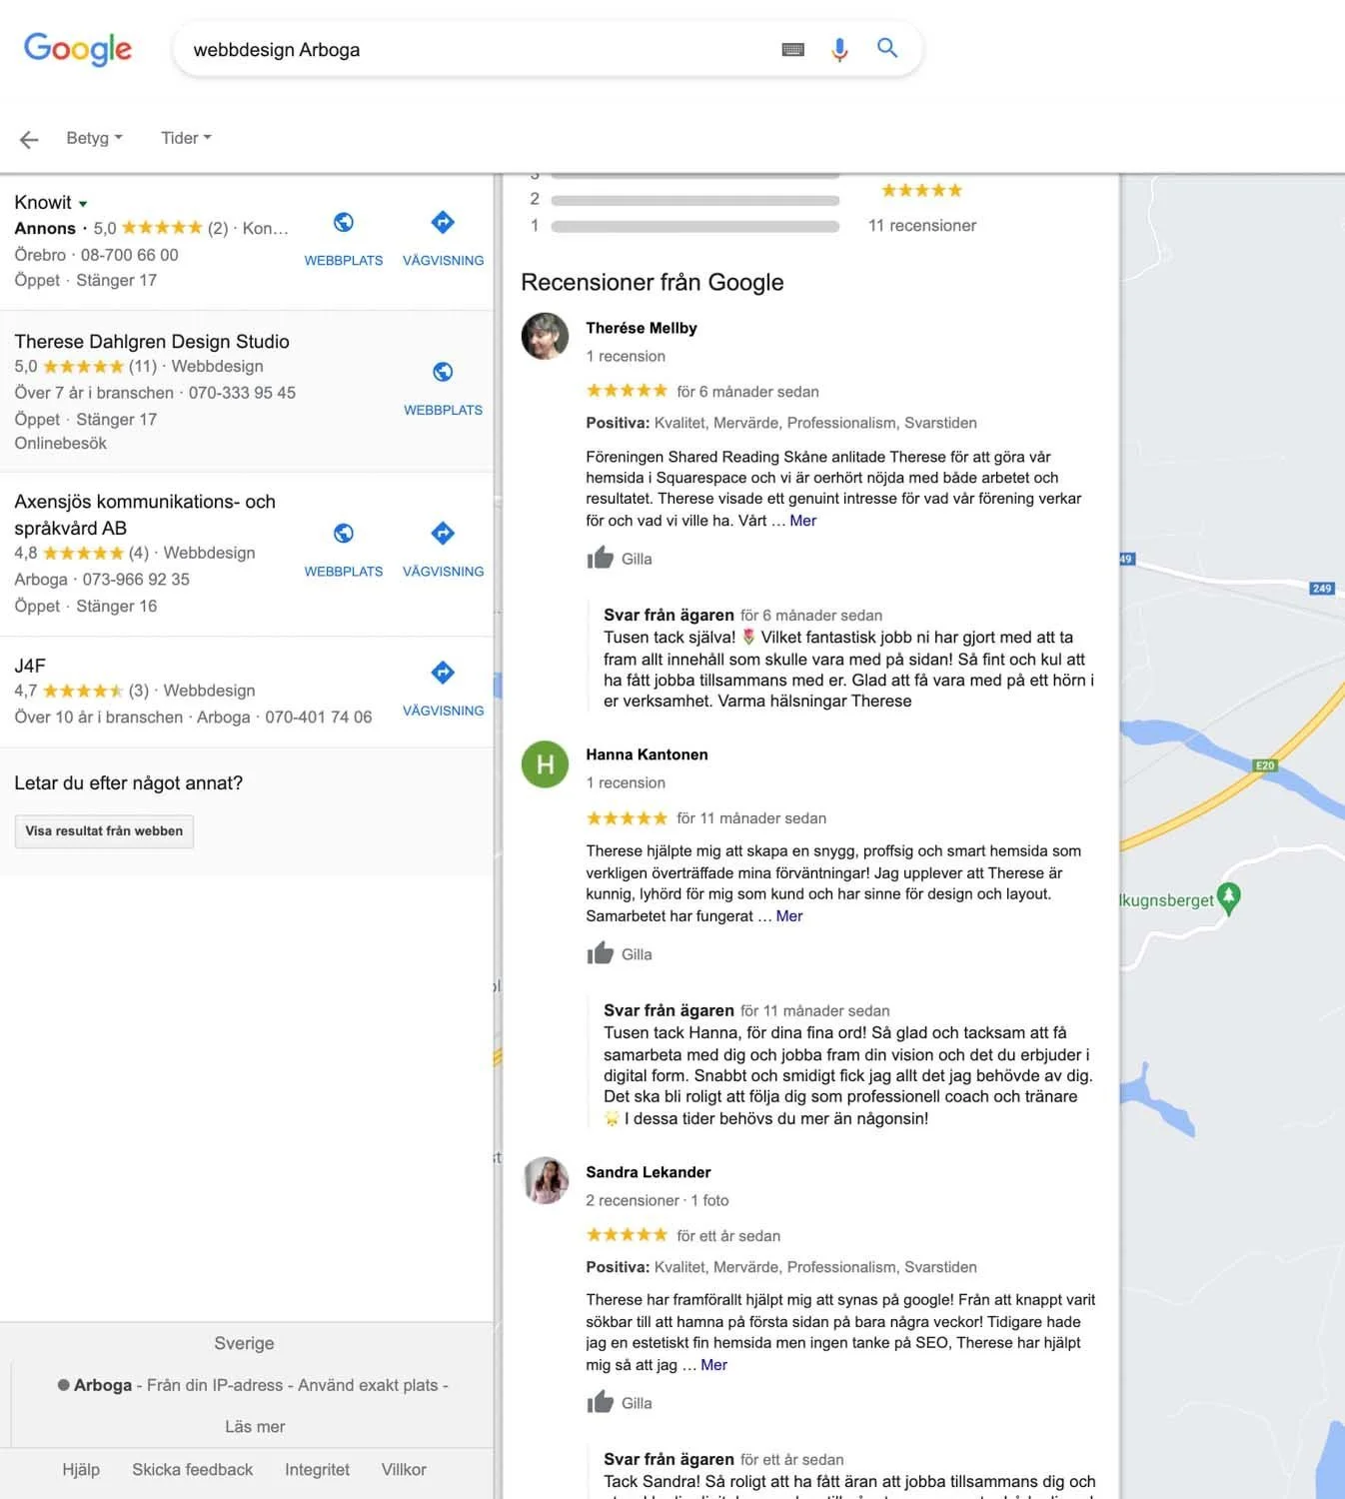Like Hanna Kantonen's review with Gilla
This screenshot has height=1499, width=1345.
[x=619, y=953]
